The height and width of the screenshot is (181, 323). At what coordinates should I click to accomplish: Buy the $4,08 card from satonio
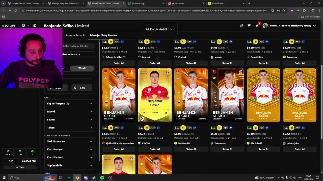click(227, 63)
